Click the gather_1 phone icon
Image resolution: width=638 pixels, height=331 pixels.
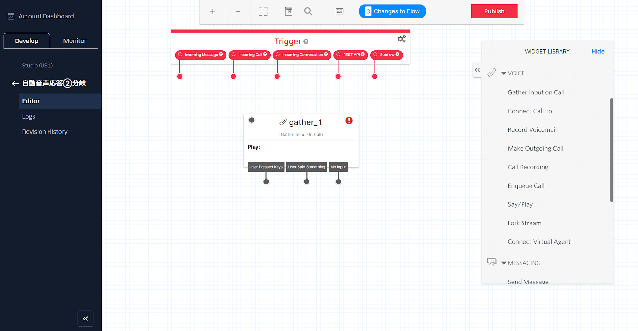[283, 122]
